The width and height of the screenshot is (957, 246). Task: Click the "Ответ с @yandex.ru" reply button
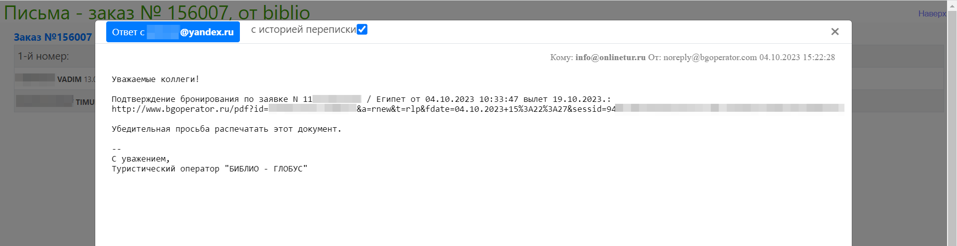[173, 32]
